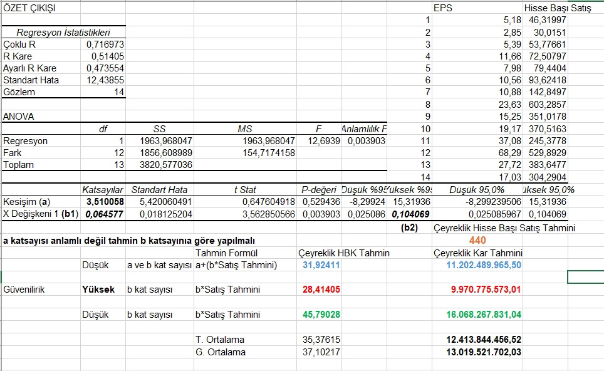Click the red profit estimate 9.970.775.573,01
The width and height of the screenshot is (604, 371).
click(486, 290)
